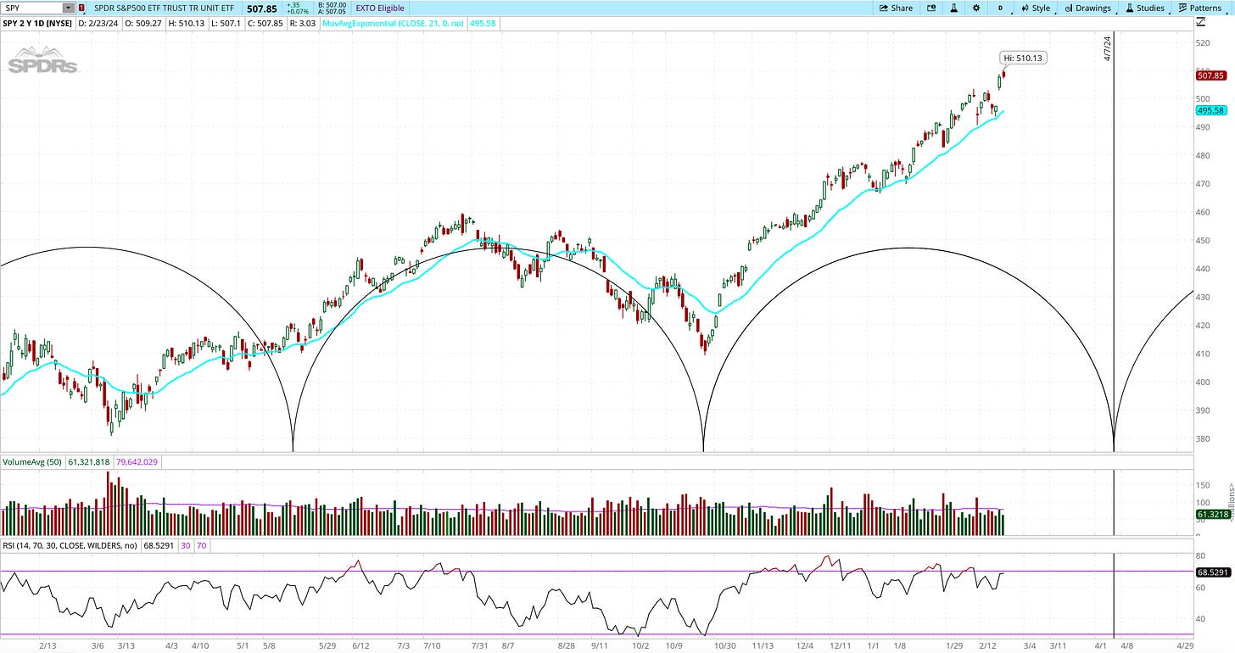Image resolution: width=1235 pixels, height=653 pixels.
Task: Click the SPY symbol input field
Action: point(32,8)
